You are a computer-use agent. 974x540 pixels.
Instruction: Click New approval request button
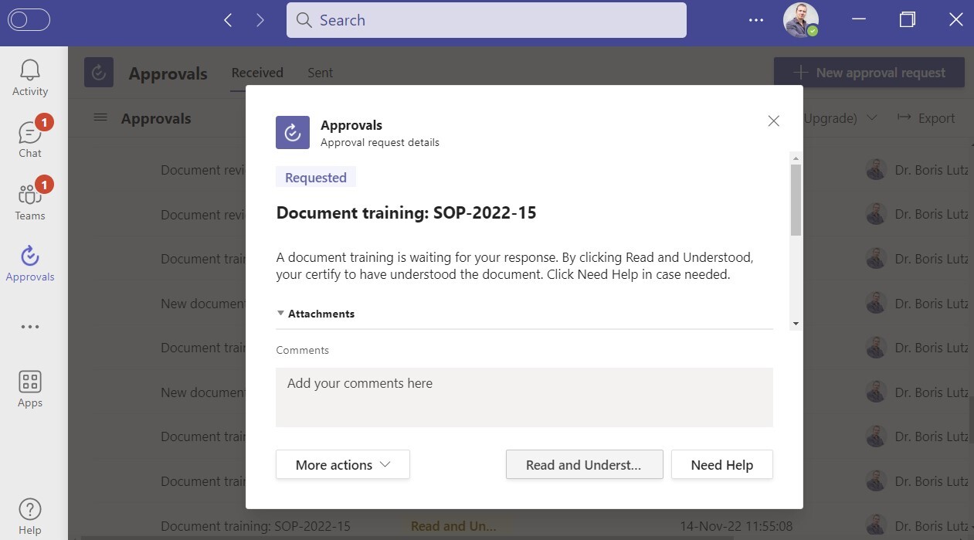(869, 73)
